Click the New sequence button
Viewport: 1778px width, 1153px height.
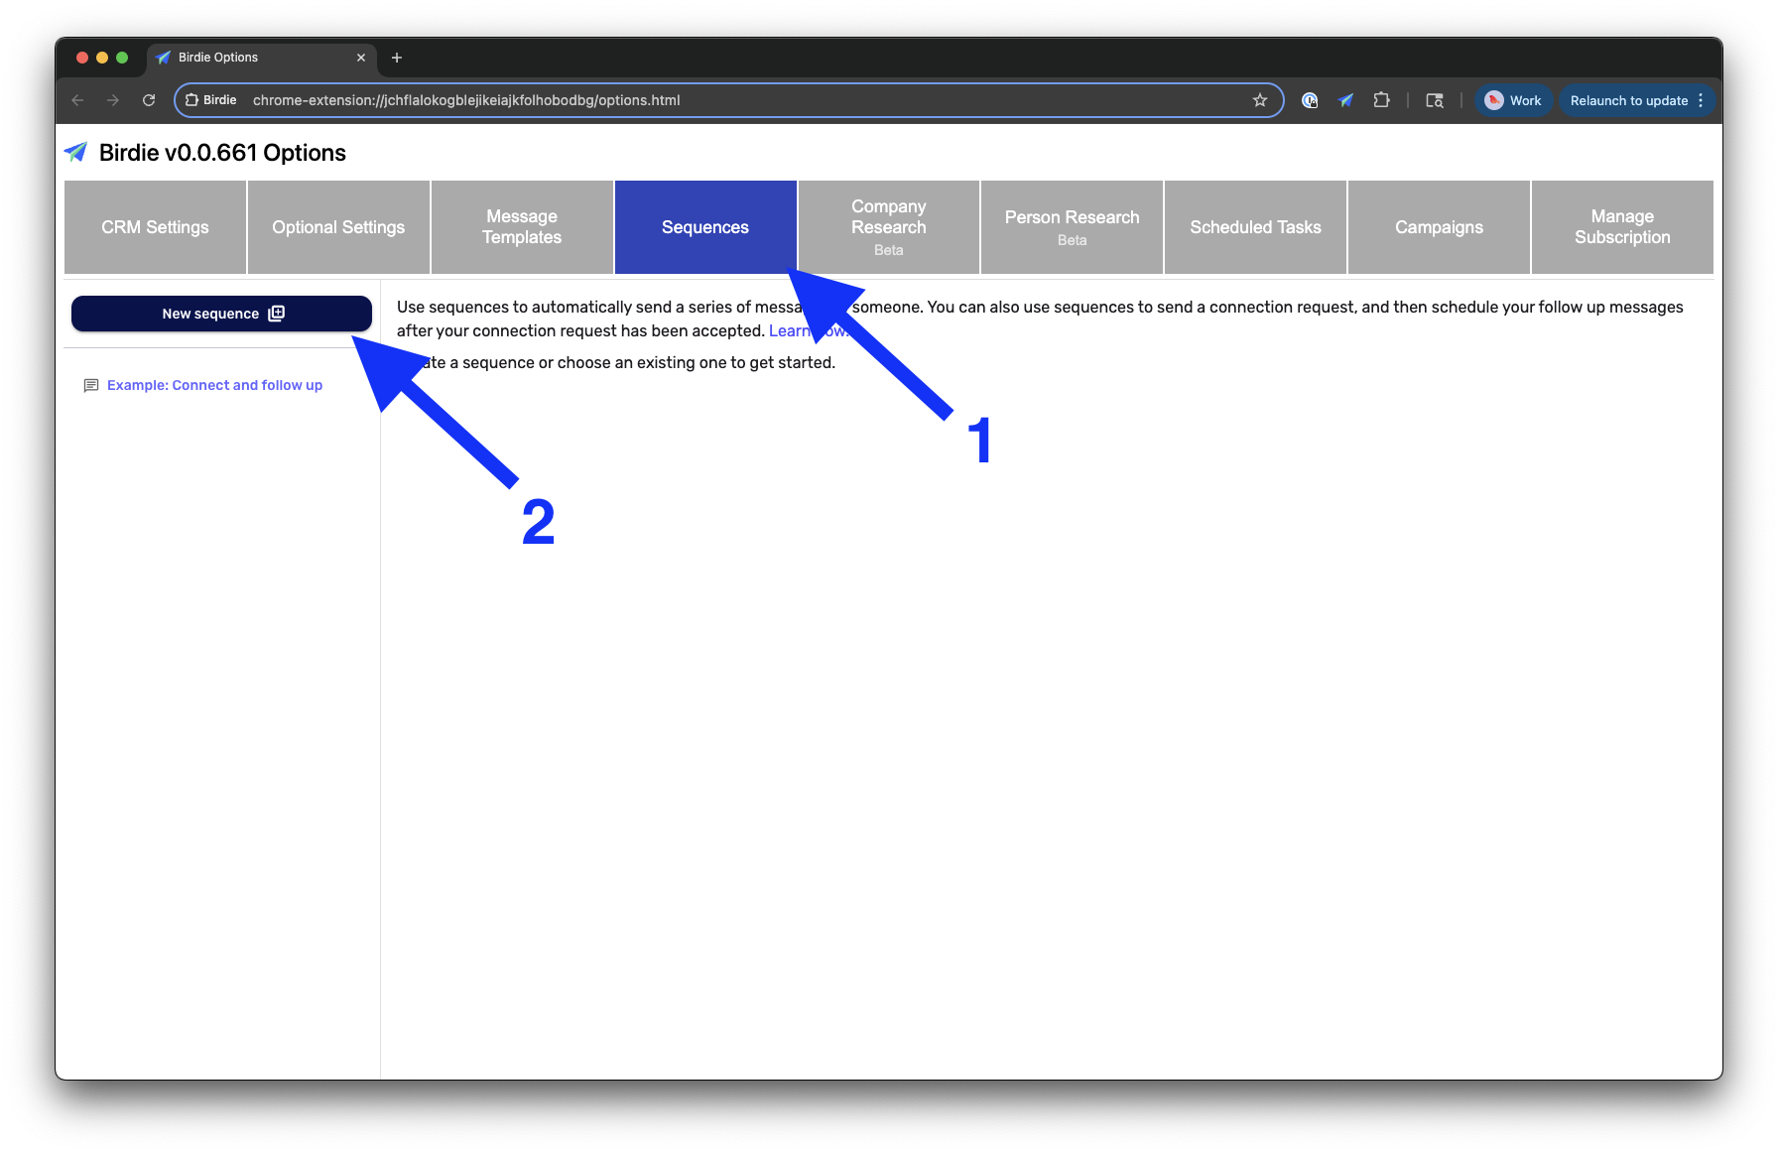click(221, 314)
